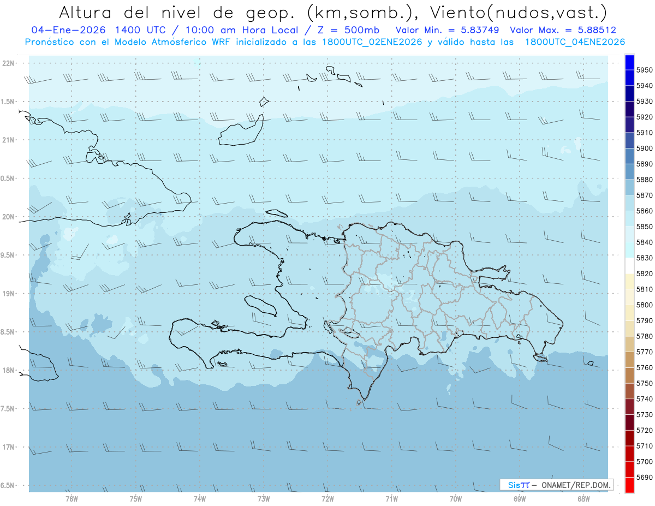
Task: Click the '71W' longitude label
Action: [391, 498]
